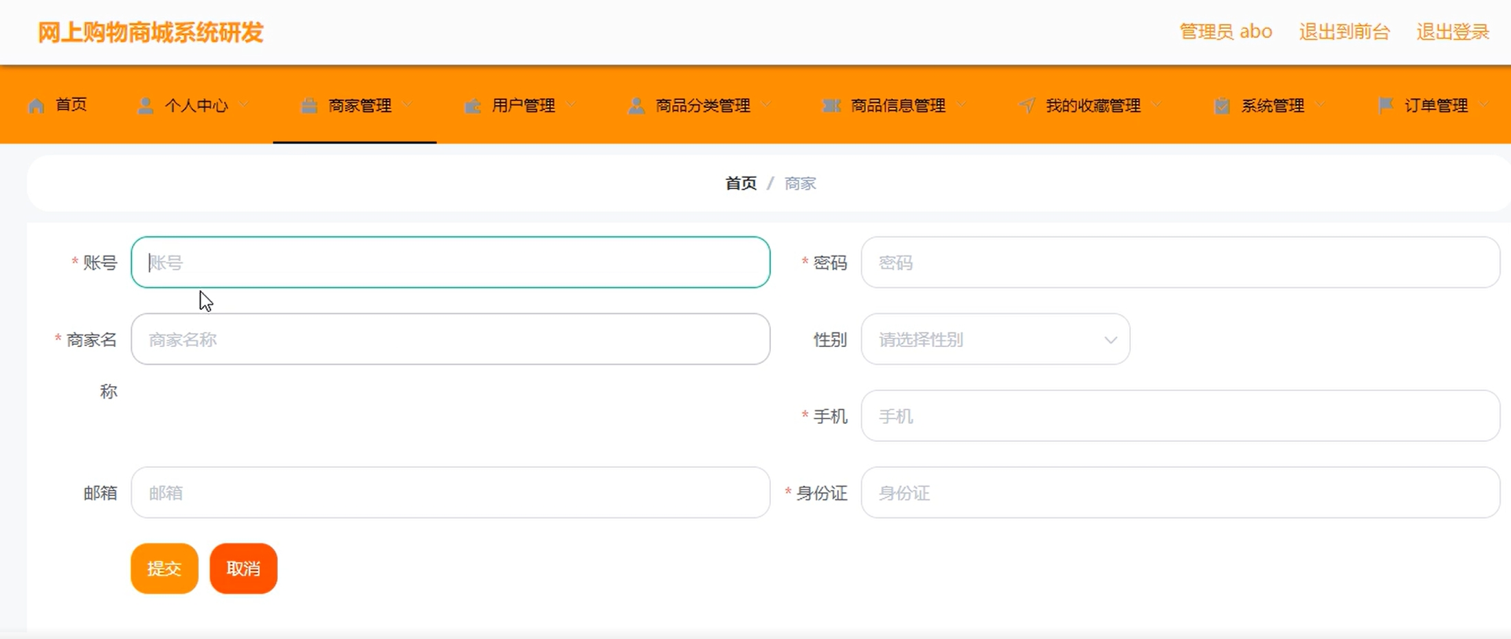
Task: Click the user icon beside 商品分类管理
Action: (636, 105)
